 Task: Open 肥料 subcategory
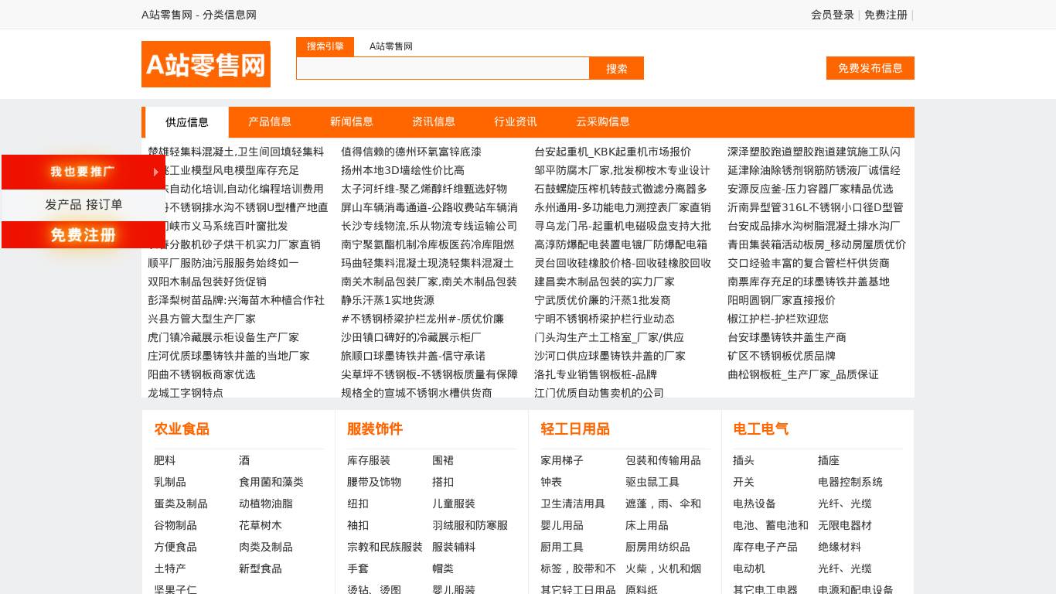[165, 460]
